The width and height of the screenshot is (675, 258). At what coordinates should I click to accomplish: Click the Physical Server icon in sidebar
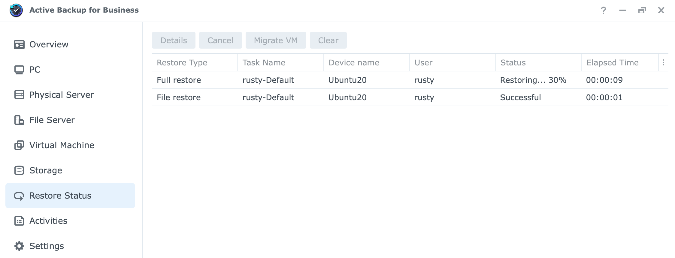click(x=19, y=95)
